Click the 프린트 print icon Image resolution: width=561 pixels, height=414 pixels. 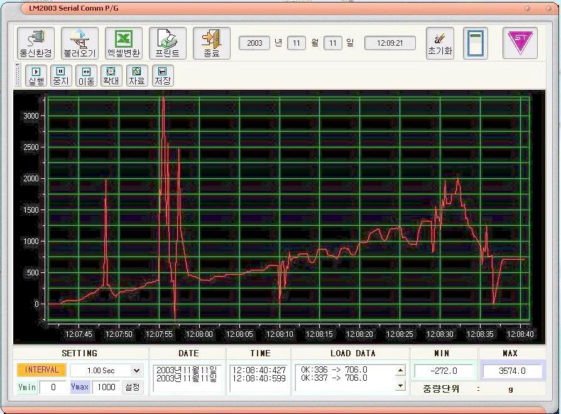[x=167, y=43]
